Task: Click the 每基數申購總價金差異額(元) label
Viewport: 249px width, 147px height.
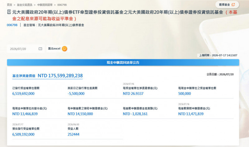Action: tap(140, 108)
